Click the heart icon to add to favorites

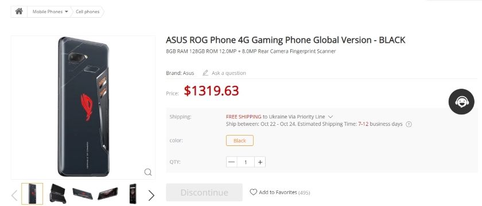pyautogui.click(x=253, y=192)
